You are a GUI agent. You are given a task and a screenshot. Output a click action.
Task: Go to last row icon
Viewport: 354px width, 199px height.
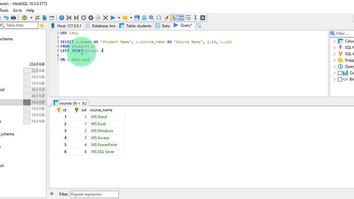[x=76, y=18]
